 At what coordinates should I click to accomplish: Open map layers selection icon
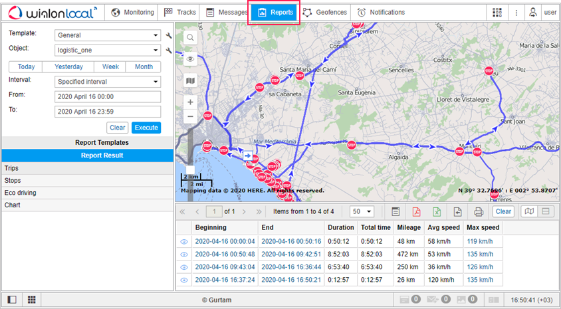click(190, 80)
